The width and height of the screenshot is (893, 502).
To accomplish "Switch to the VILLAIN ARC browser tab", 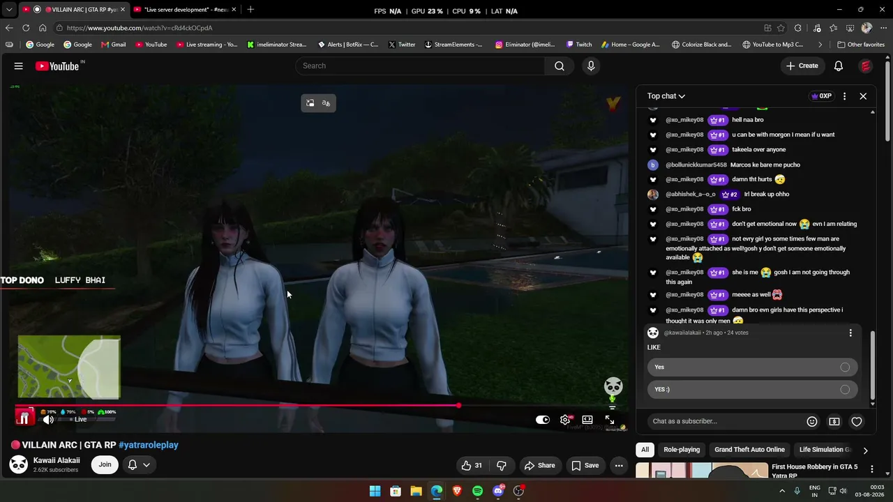I will tap(73, 10).
